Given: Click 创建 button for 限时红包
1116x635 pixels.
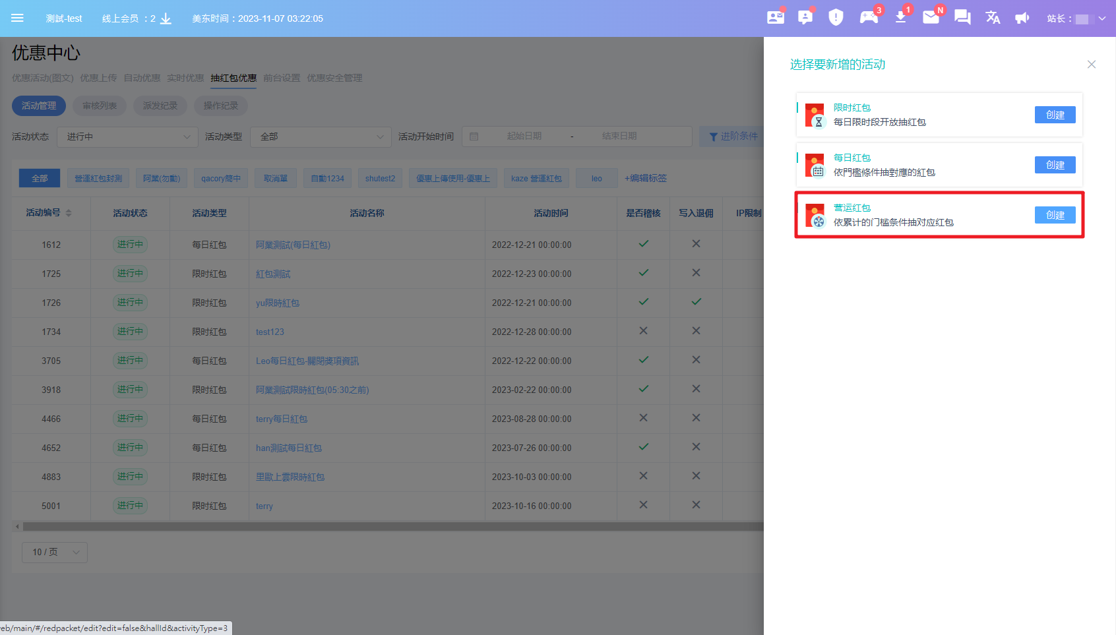Looking at the screenshot, I should point(1055,115).
